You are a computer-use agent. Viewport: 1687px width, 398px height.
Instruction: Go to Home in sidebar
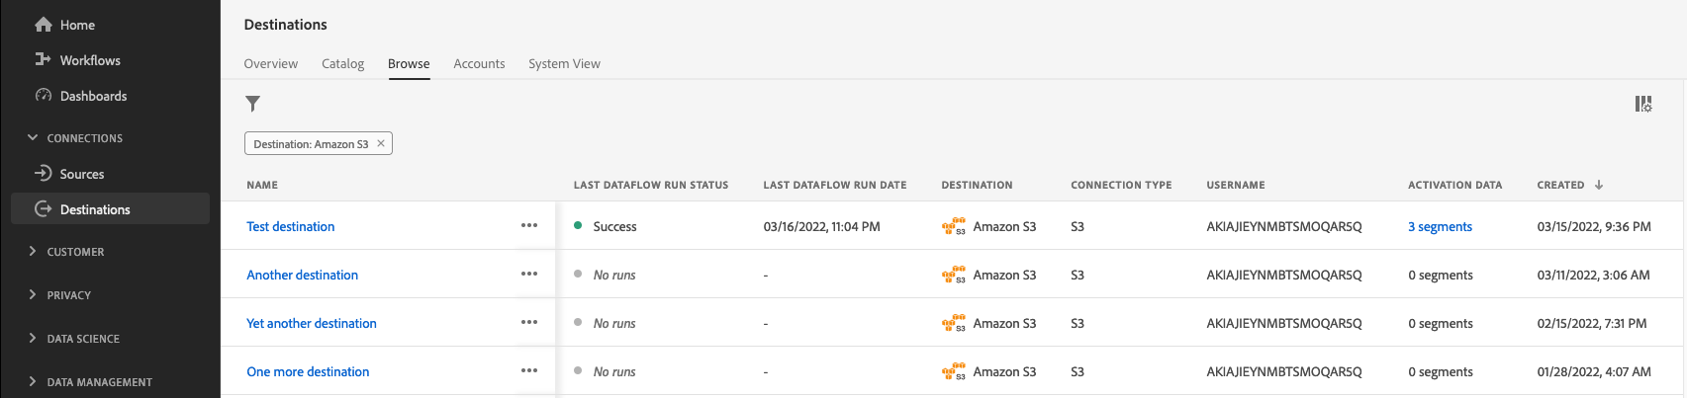click(x=77, y=25)
